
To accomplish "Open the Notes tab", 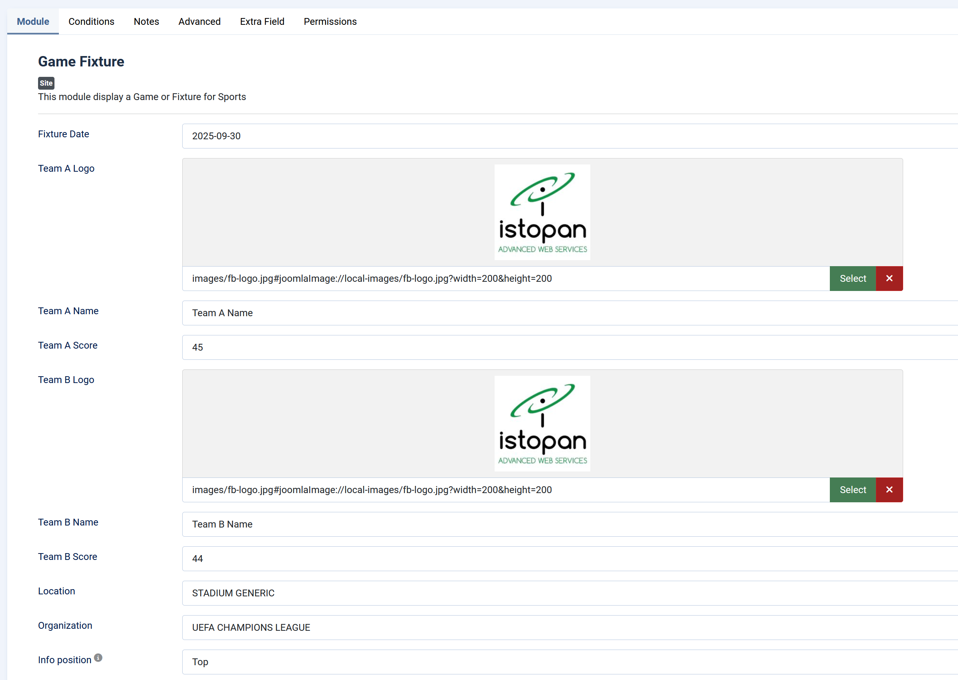I will point(146,21).
